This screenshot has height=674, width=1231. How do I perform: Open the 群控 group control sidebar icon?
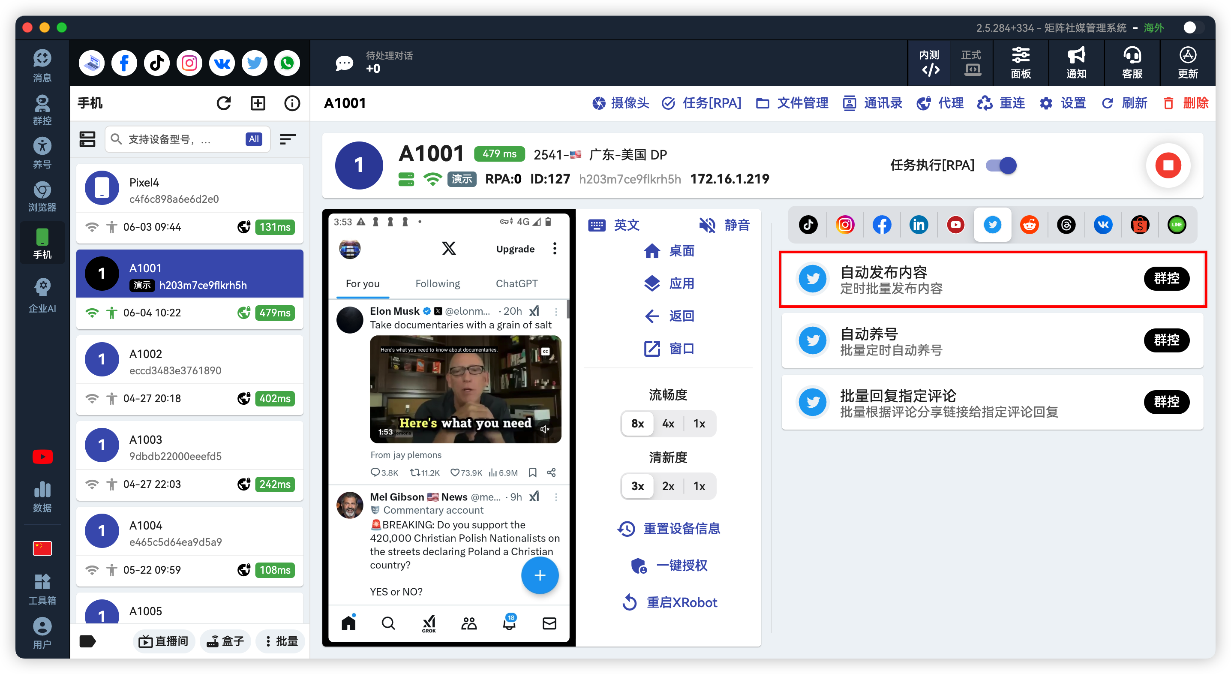pos(42,109)
